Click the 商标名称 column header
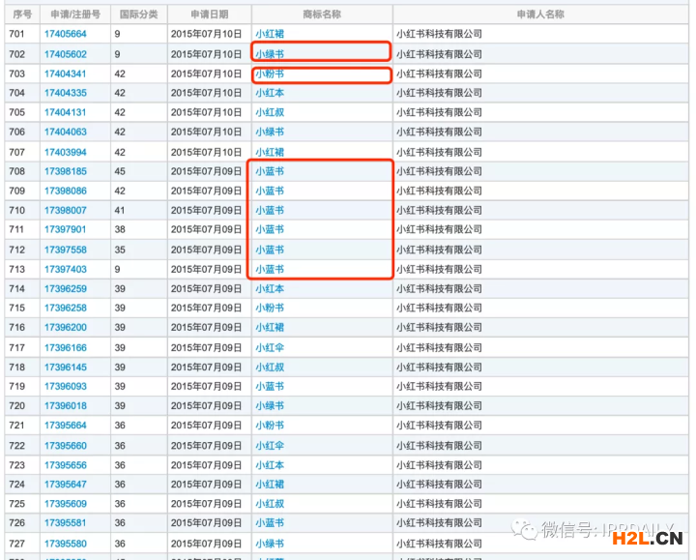Viewport: 696px width, 560px height. pyautogui.click(x=322, y=15)
